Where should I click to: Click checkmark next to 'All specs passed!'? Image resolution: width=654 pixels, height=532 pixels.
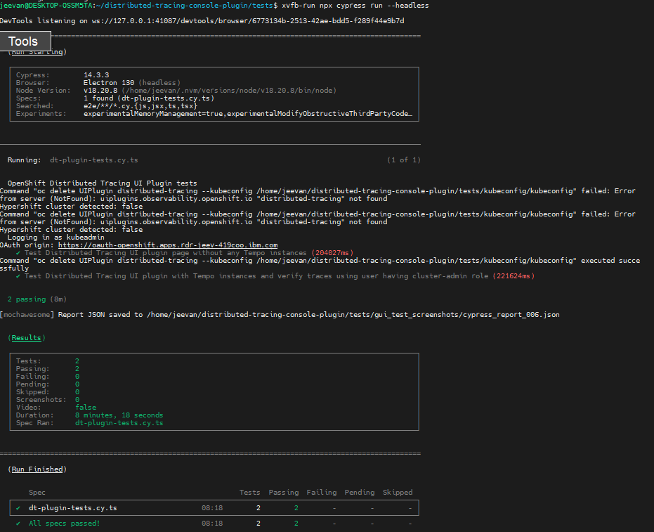click(x=18, y=524)
